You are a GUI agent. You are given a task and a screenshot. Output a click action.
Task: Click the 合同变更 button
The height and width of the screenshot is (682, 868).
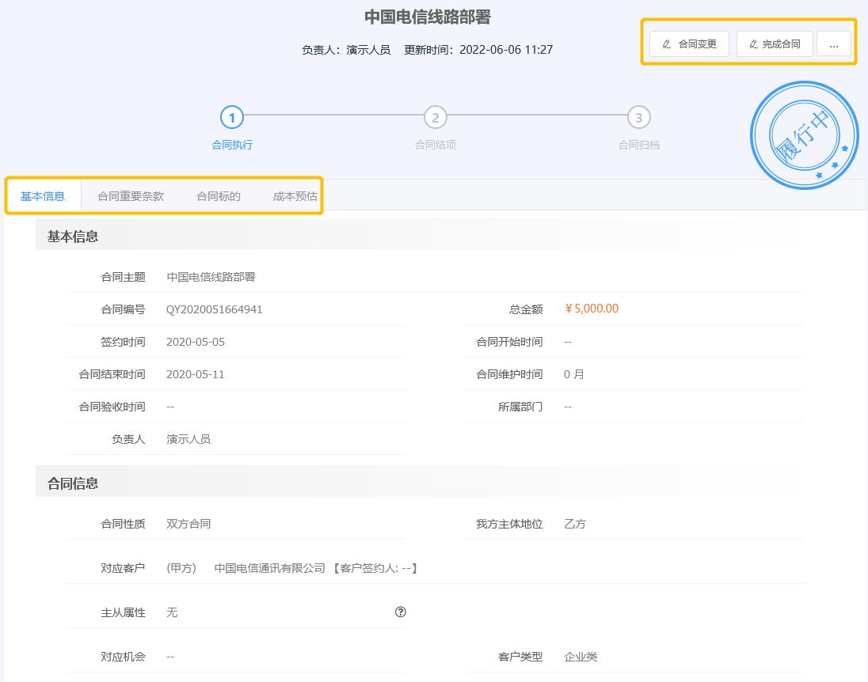coord(689,44)
